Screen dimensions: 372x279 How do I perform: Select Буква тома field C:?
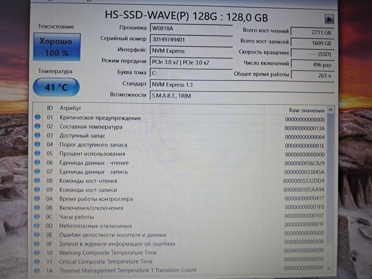[191, 73]
